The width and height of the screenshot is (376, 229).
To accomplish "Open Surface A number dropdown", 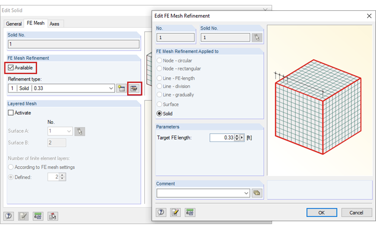I will pos(69,131).
